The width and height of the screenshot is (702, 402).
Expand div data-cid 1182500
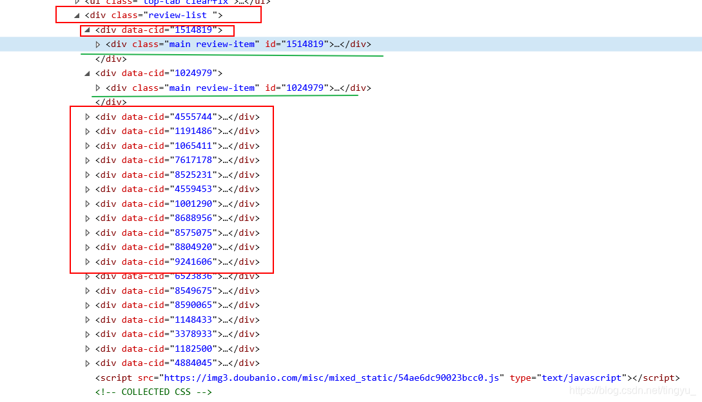[x=87, y=349]
